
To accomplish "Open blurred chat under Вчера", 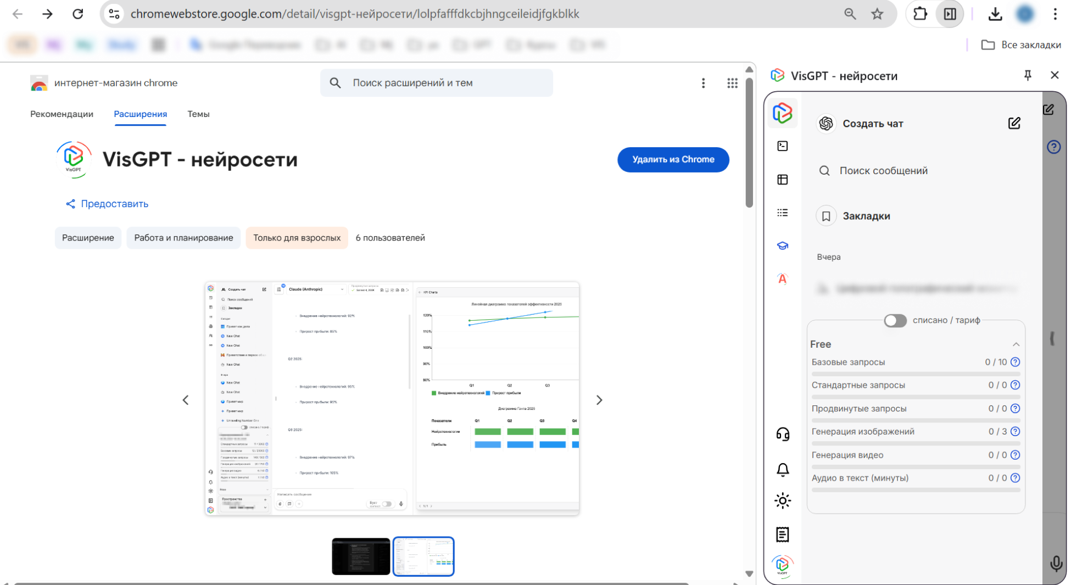I will coord(916,289).
